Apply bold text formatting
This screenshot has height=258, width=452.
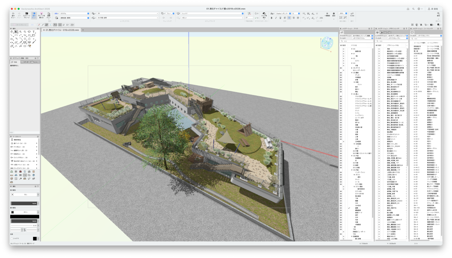(x=271, y=18)
